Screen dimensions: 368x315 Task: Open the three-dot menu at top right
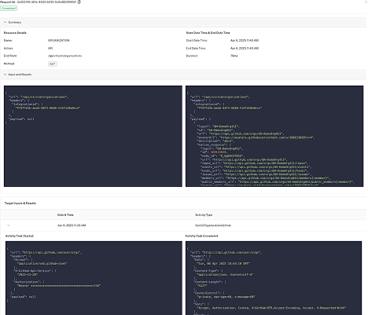pos(366,2)
